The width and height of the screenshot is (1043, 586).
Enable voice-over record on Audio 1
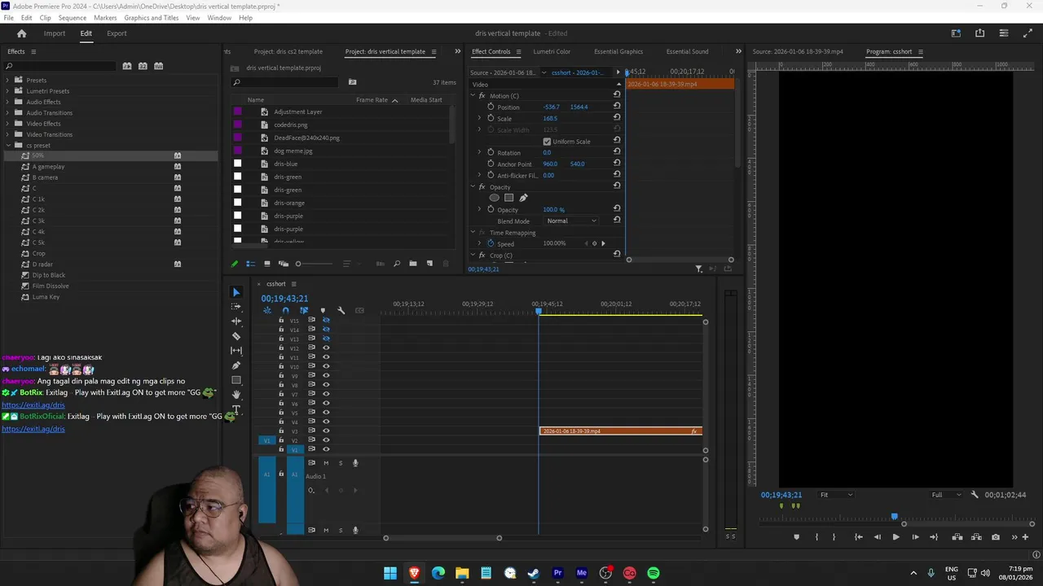(355, 463)
